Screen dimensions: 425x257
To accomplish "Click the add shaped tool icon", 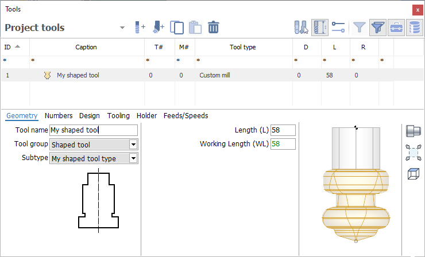I will point(159,27).
